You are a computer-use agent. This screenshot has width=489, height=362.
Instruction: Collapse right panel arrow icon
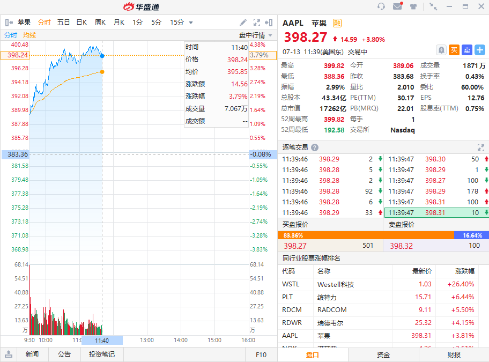(269, 23)
